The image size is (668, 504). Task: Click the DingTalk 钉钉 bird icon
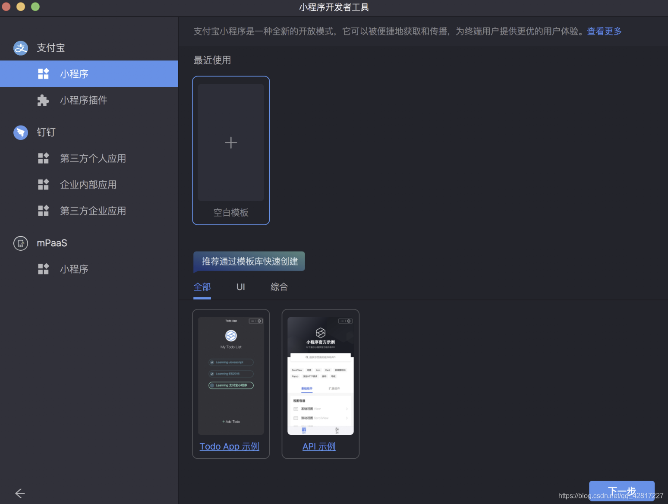[x=20, y=132]
